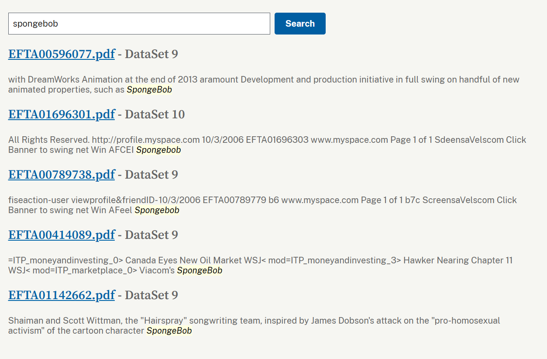547x359 pixels.
Task: Click the "with DreamWorks Animation" snippet text
Action: [264, 85]
